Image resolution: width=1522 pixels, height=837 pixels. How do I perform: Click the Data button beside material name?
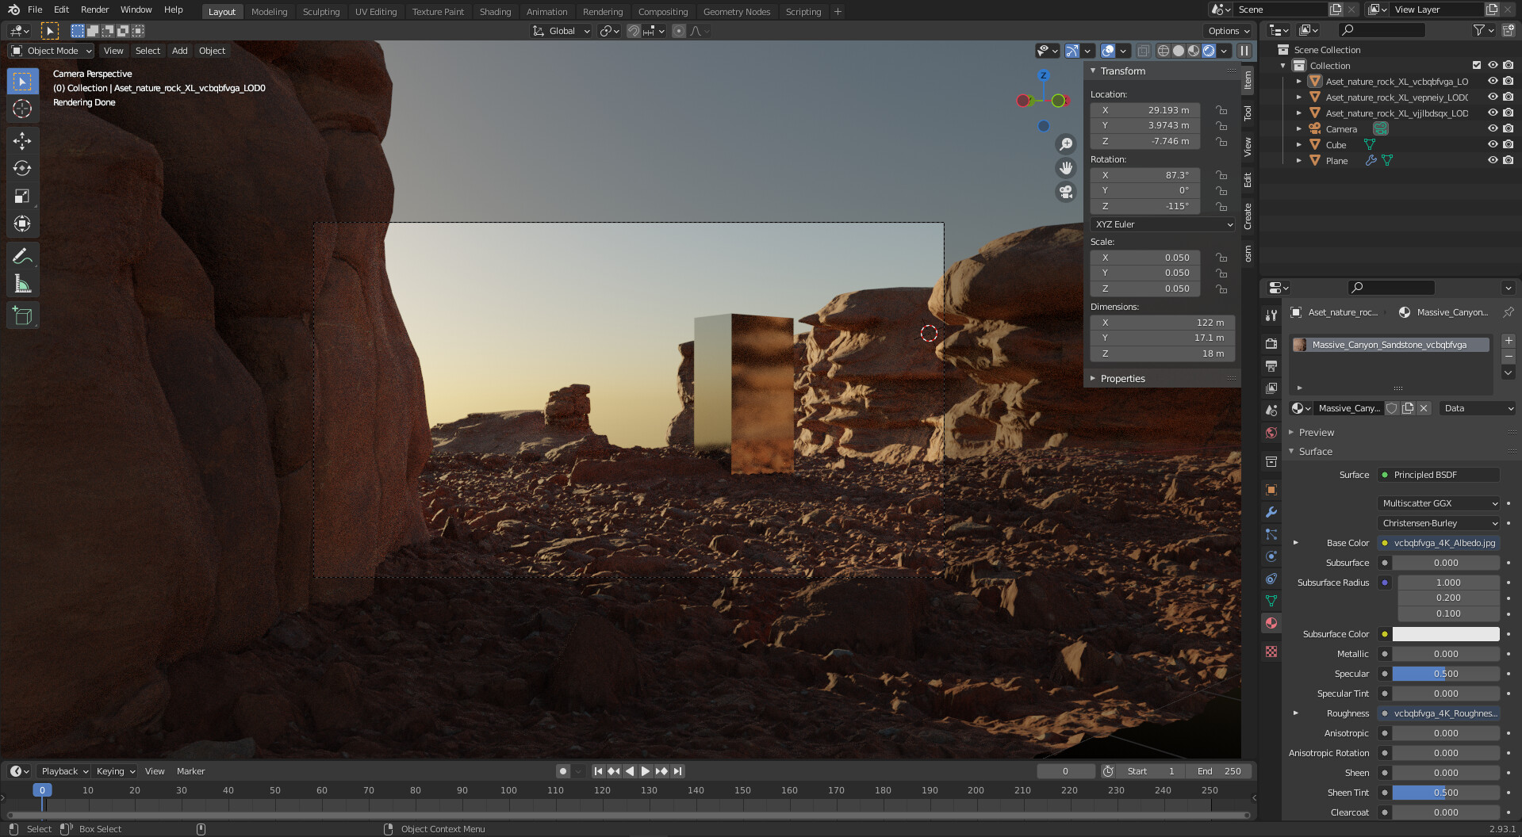1476,408
